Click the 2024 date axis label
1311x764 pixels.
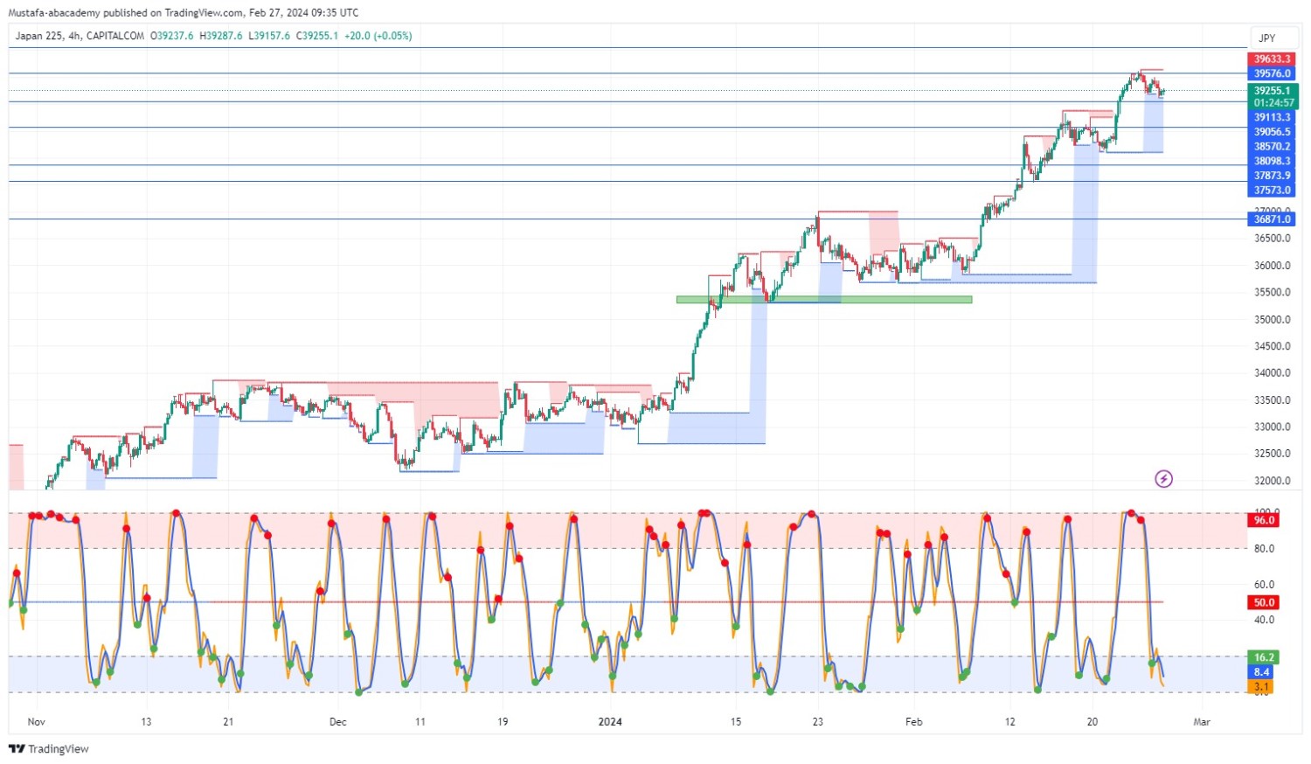(x=610, y=722)
